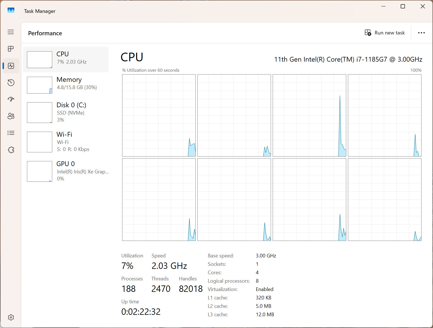433x328 pixels.
Task: Click the second bottom-row logical processor graph
Action: tap(234, 199)
